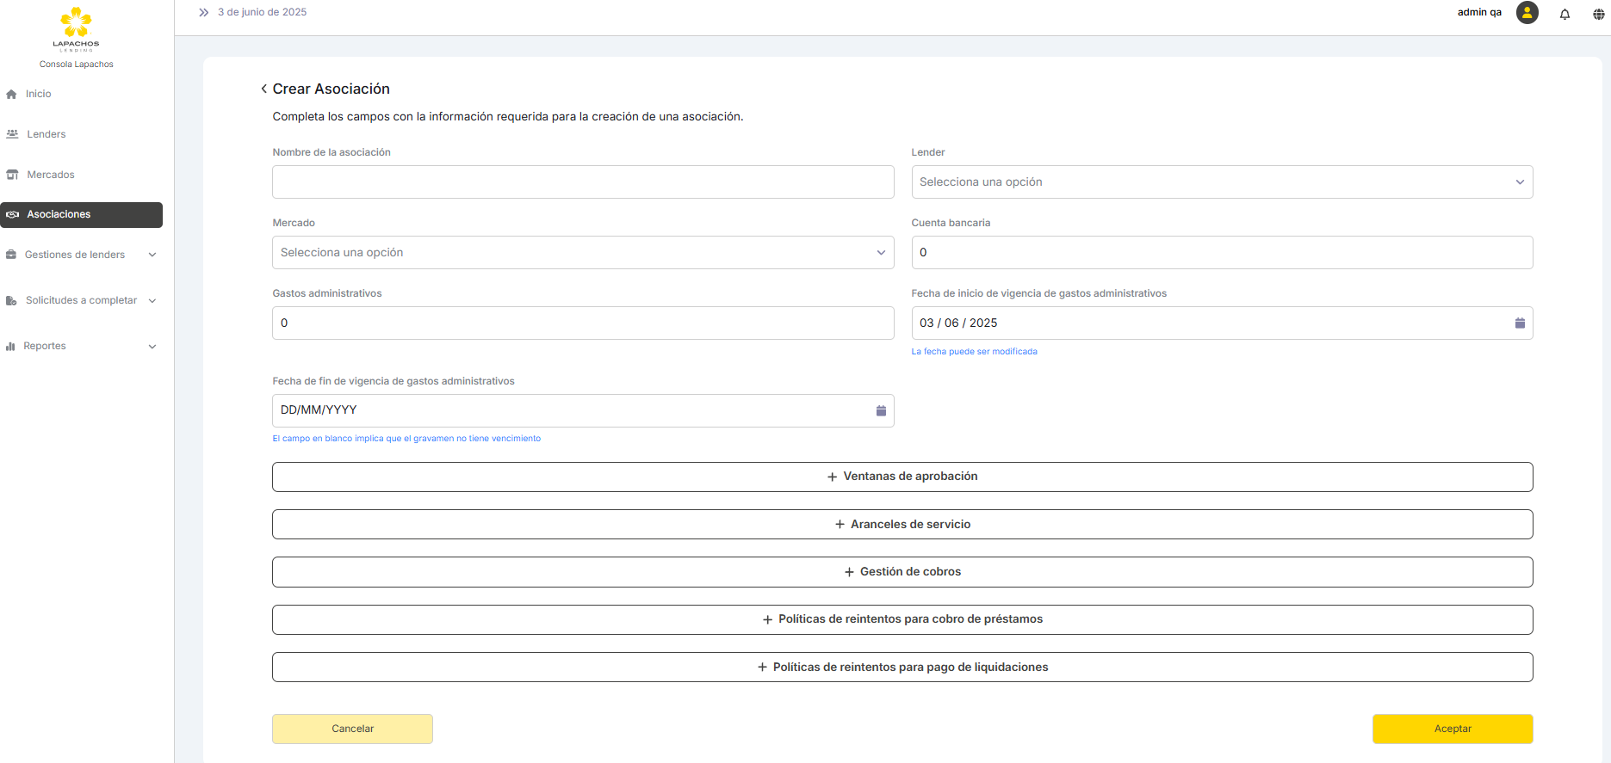Open the globe language icon
The image size is (1611, 763).
click(1598, 14)
